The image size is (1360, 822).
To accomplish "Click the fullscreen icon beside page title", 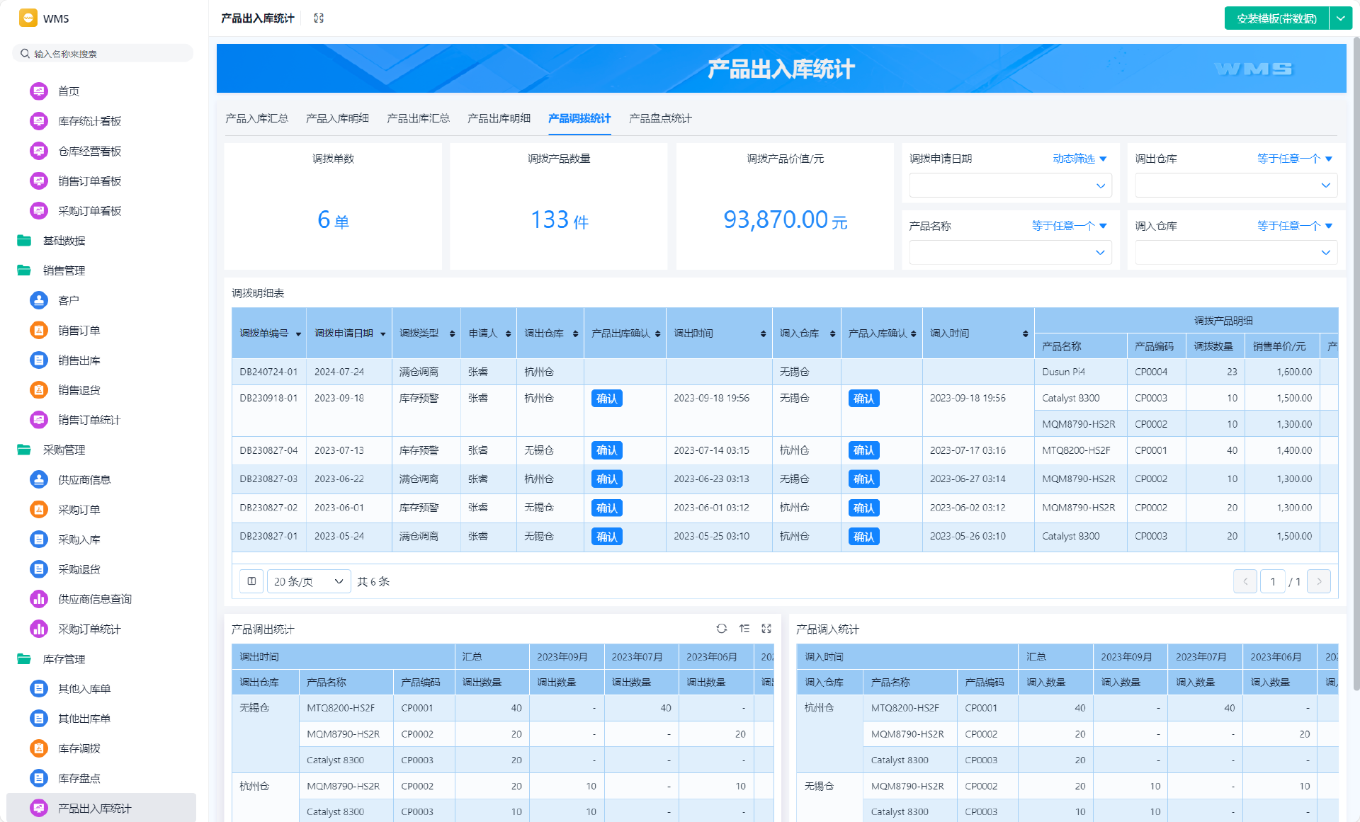I will coord(319,18).
